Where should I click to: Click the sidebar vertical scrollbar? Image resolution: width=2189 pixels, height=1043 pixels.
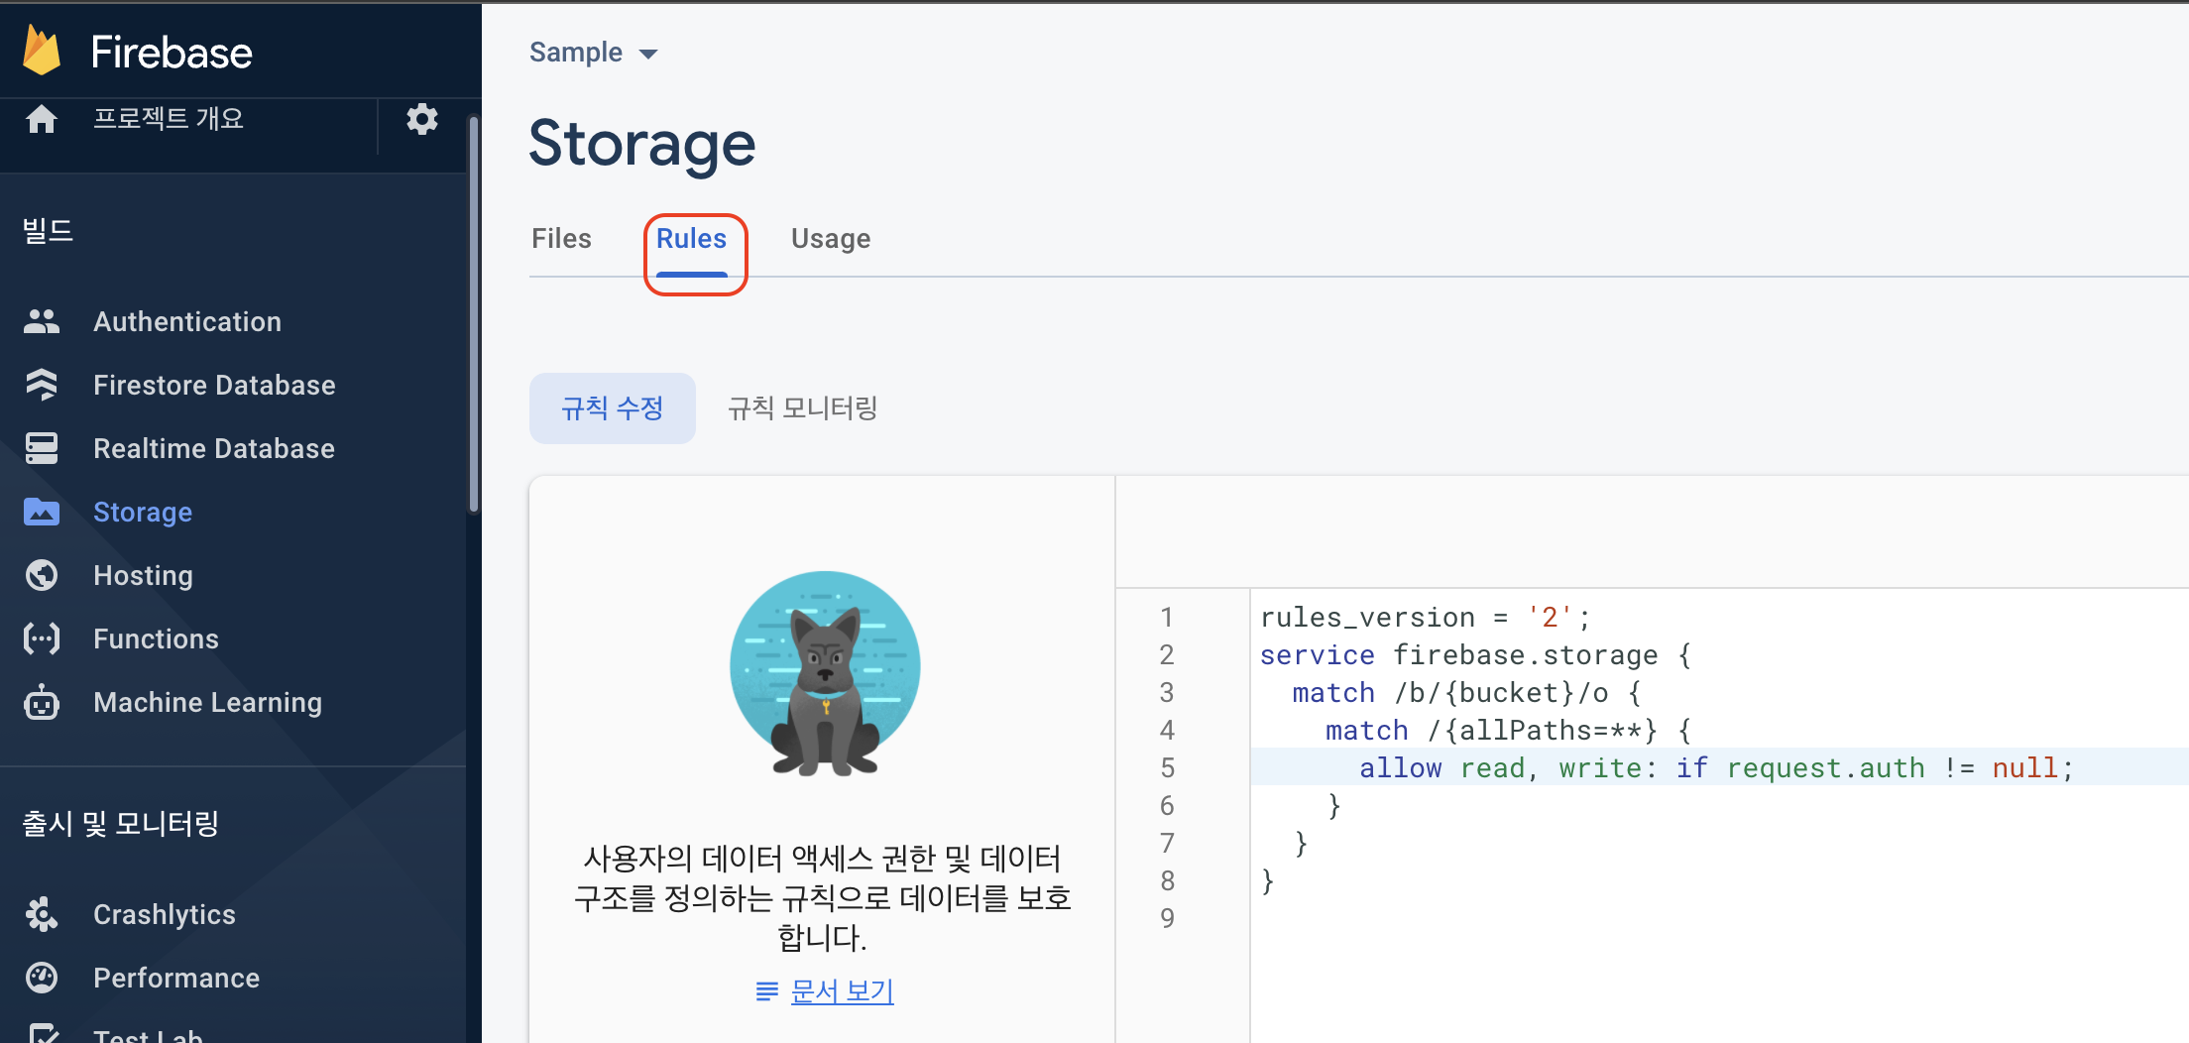tap(474, 314)
